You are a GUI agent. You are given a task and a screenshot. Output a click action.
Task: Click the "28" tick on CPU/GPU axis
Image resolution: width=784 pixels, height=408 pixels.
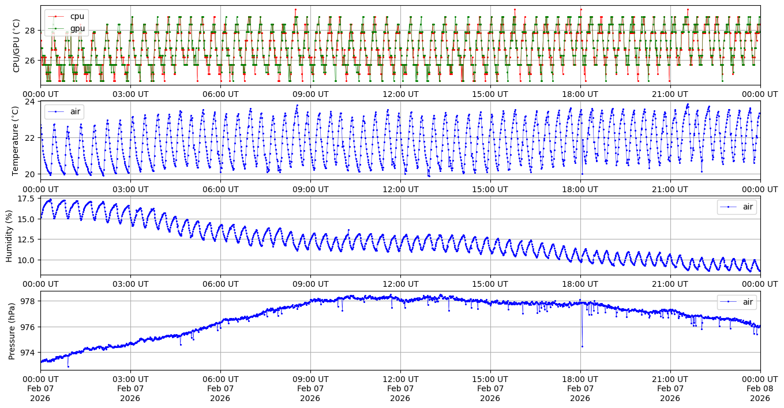tap(30, 30)
